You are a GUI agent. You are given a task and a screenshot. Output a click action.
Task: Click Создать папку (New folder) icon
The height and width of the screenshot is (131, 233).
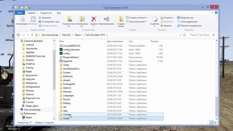coord(121,19)
